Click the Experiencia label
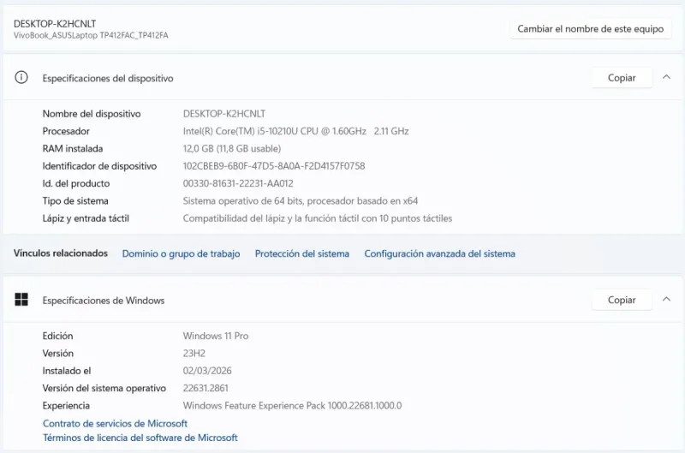This screenshot has height=453, width=685. point(66,406)
